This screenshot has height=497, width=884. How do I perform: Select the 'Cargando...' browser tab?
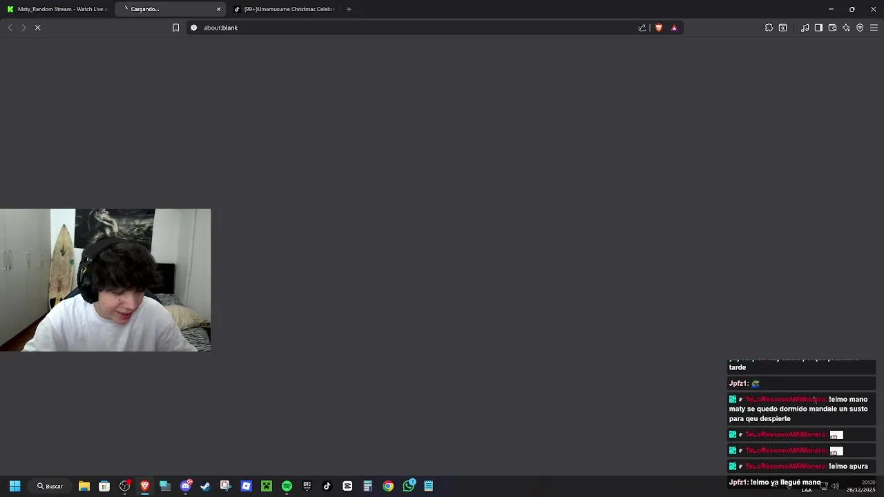[x=169, y=9]
